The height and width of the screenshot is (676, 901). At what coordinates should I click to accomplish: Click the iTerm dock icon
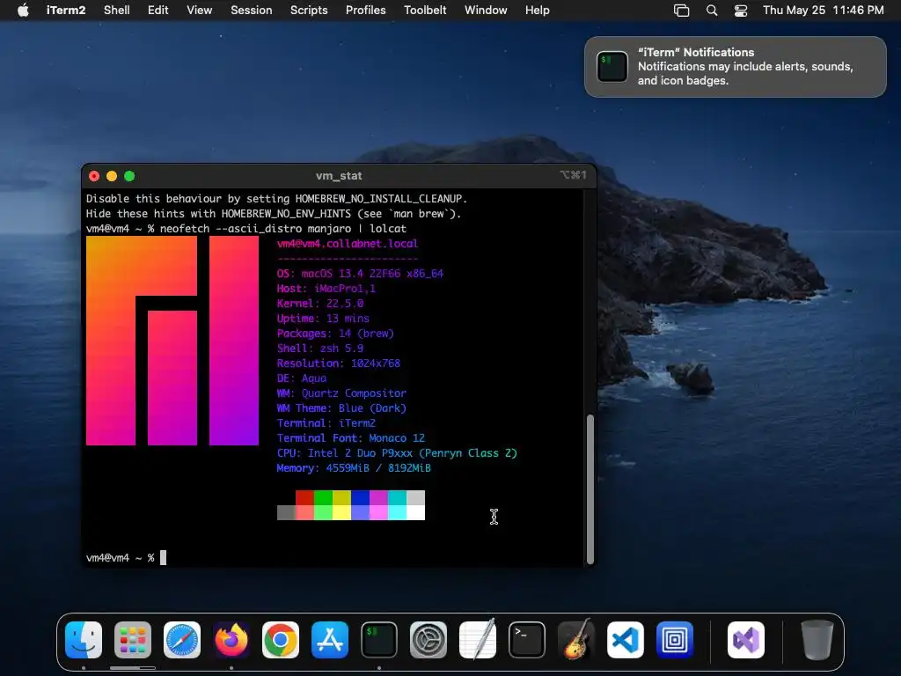coord(379,639)
